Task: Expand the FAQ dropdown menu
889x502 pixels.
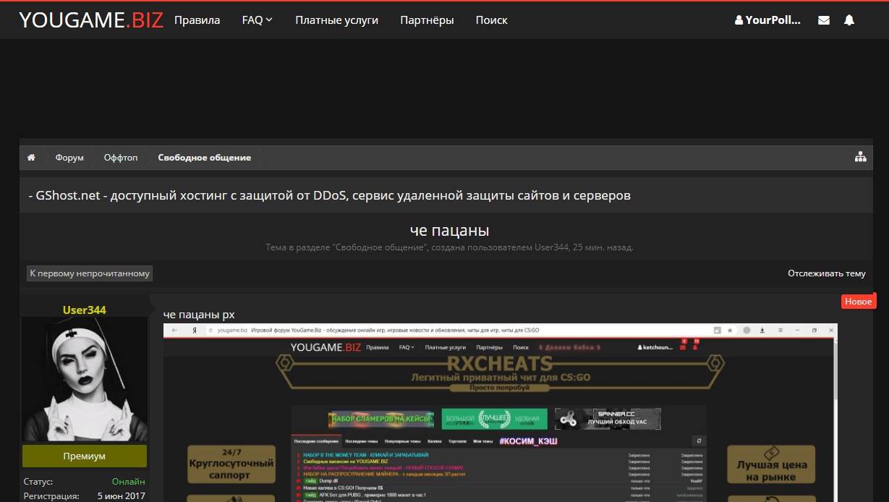Action: coord(257,20)
